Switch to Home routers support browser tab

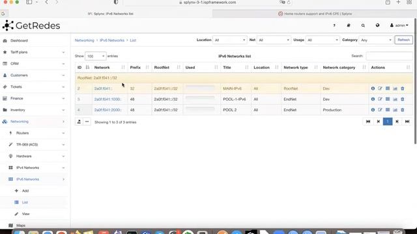pos(315,14)
